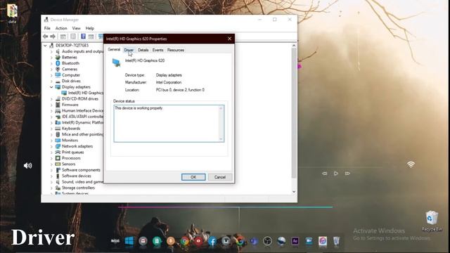Viewport: 450px width, 253px height.
Task: Click the Properties sheet toolbar icon
Action: (73, 37)
